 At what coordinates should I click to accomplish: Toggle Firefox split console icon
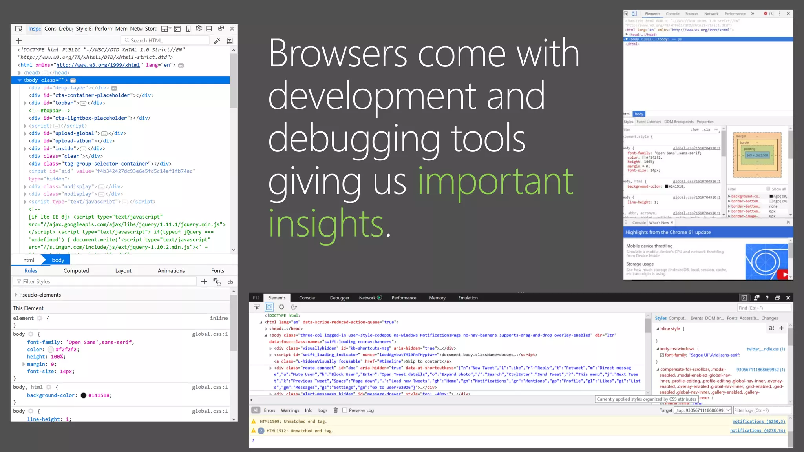pyautogui.click(x=177, y=29)
